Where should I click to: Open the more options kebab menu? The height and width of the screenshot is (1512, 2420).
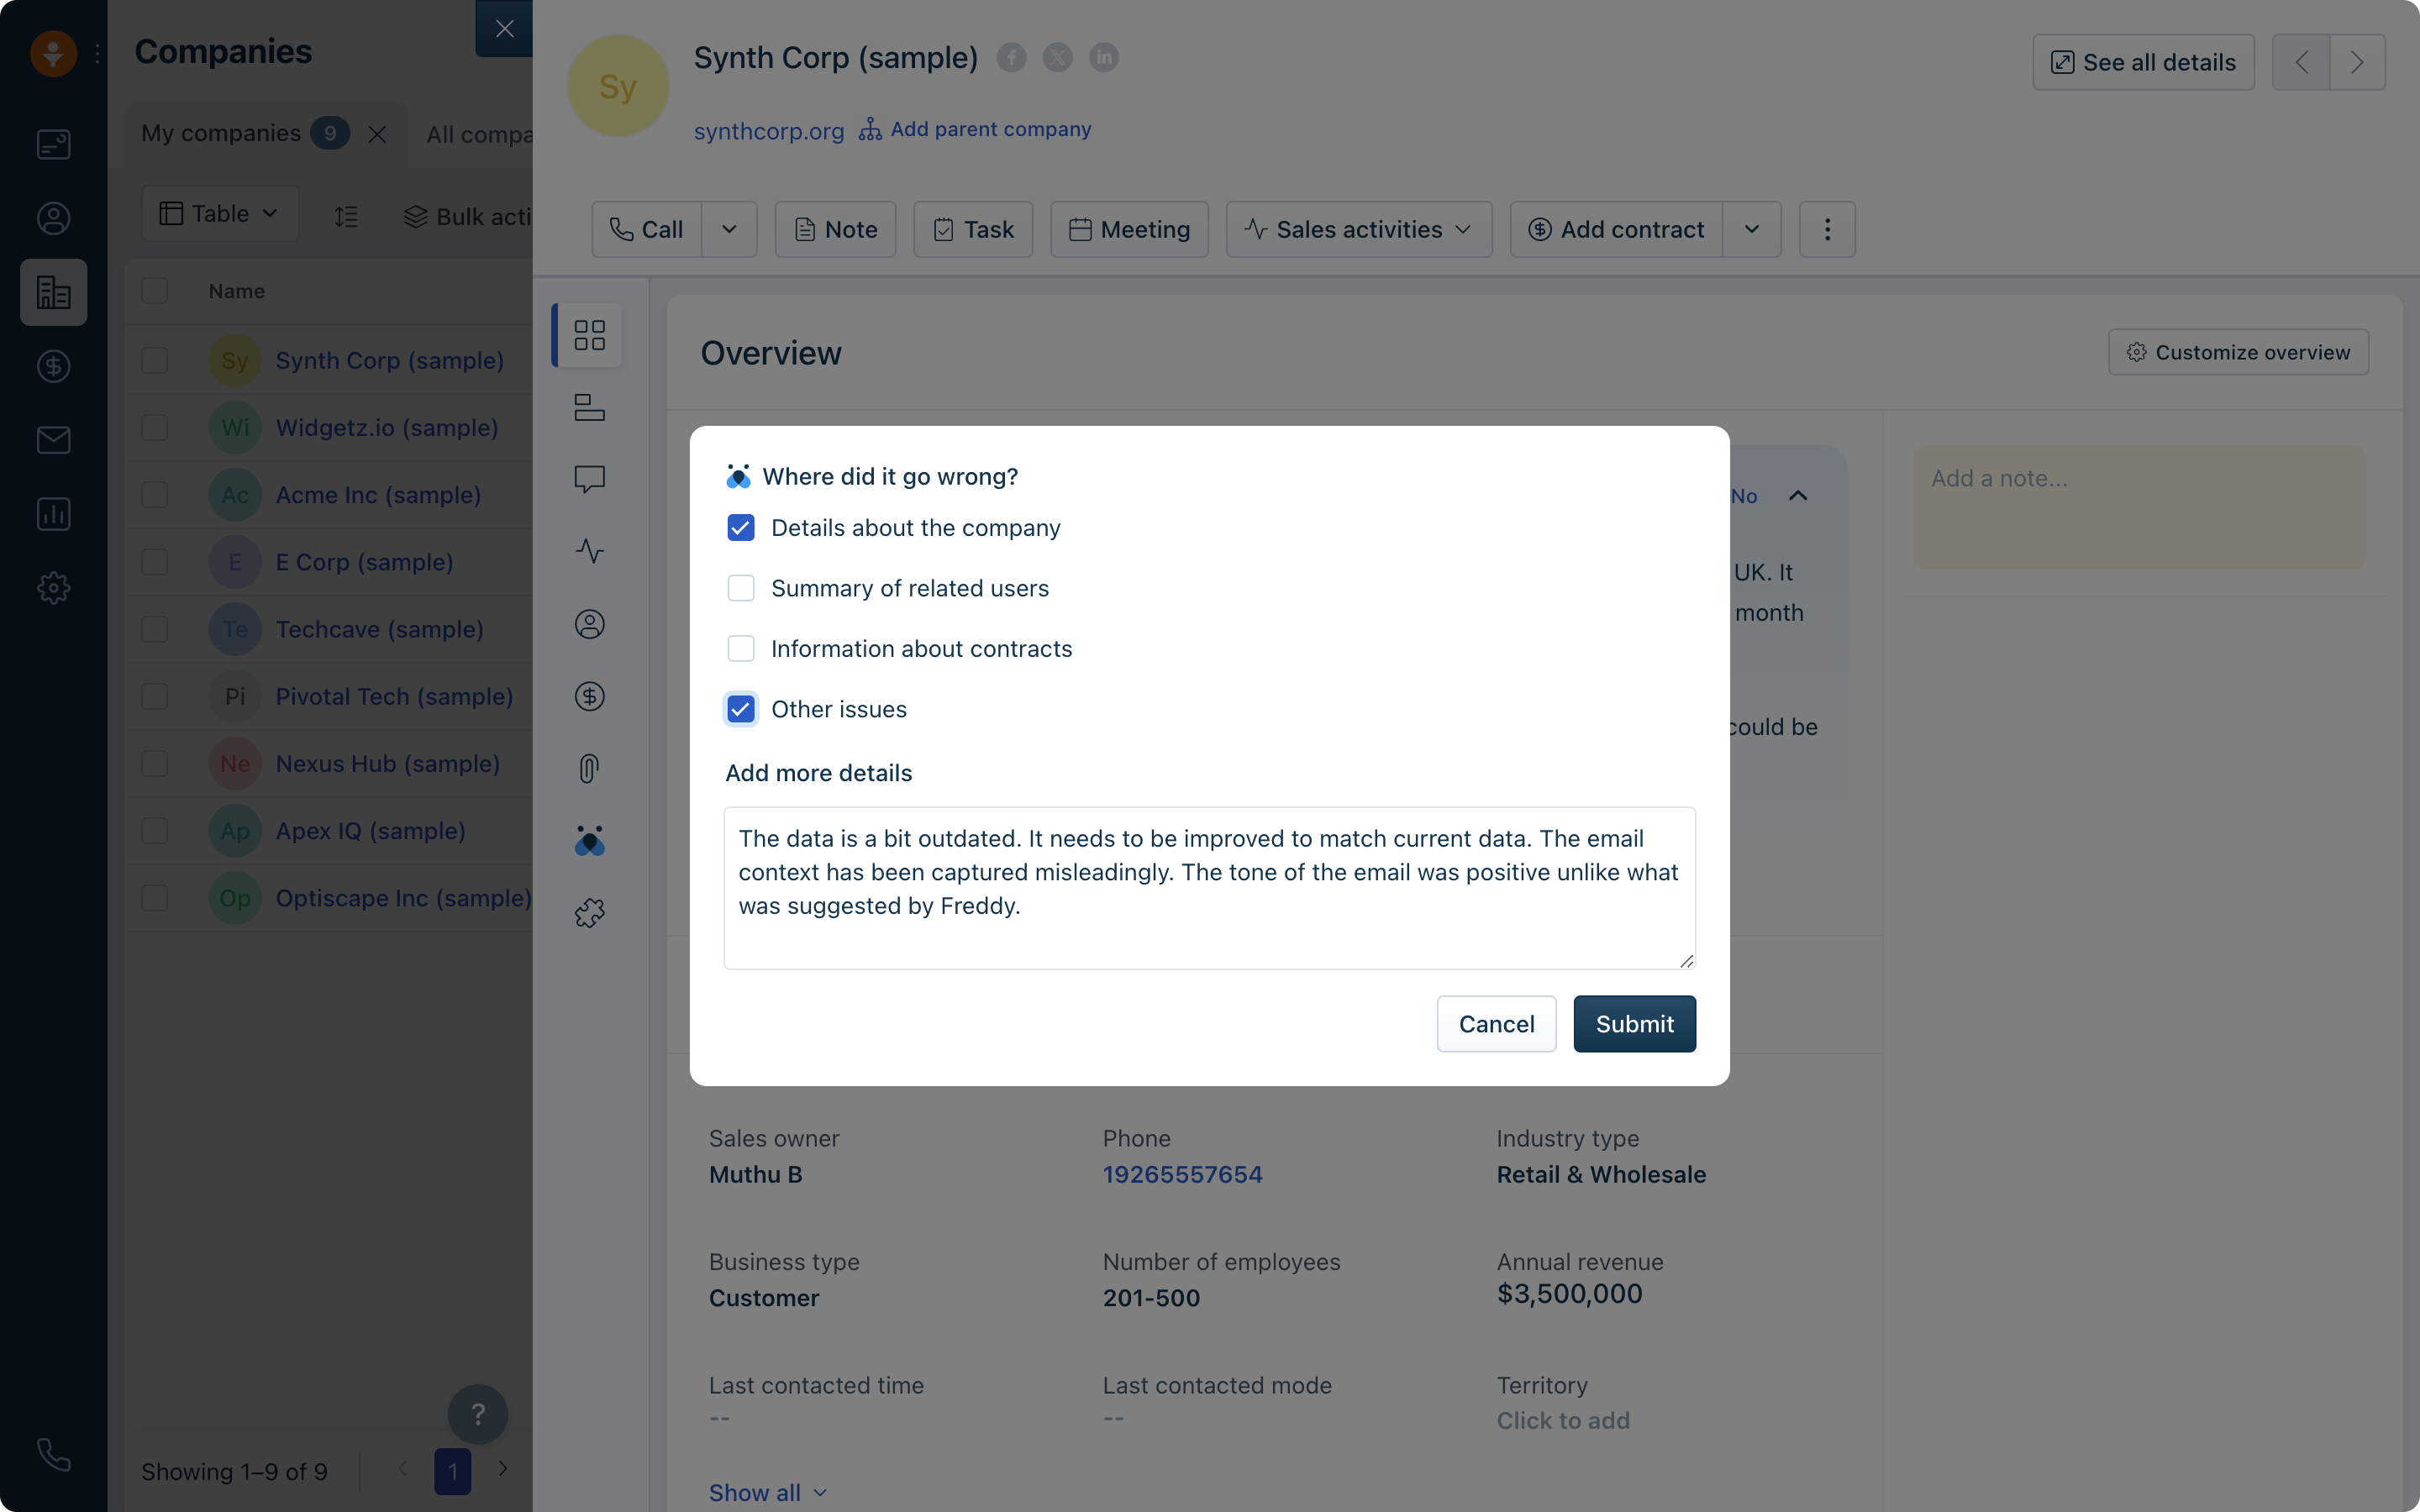pos(1827,229)
